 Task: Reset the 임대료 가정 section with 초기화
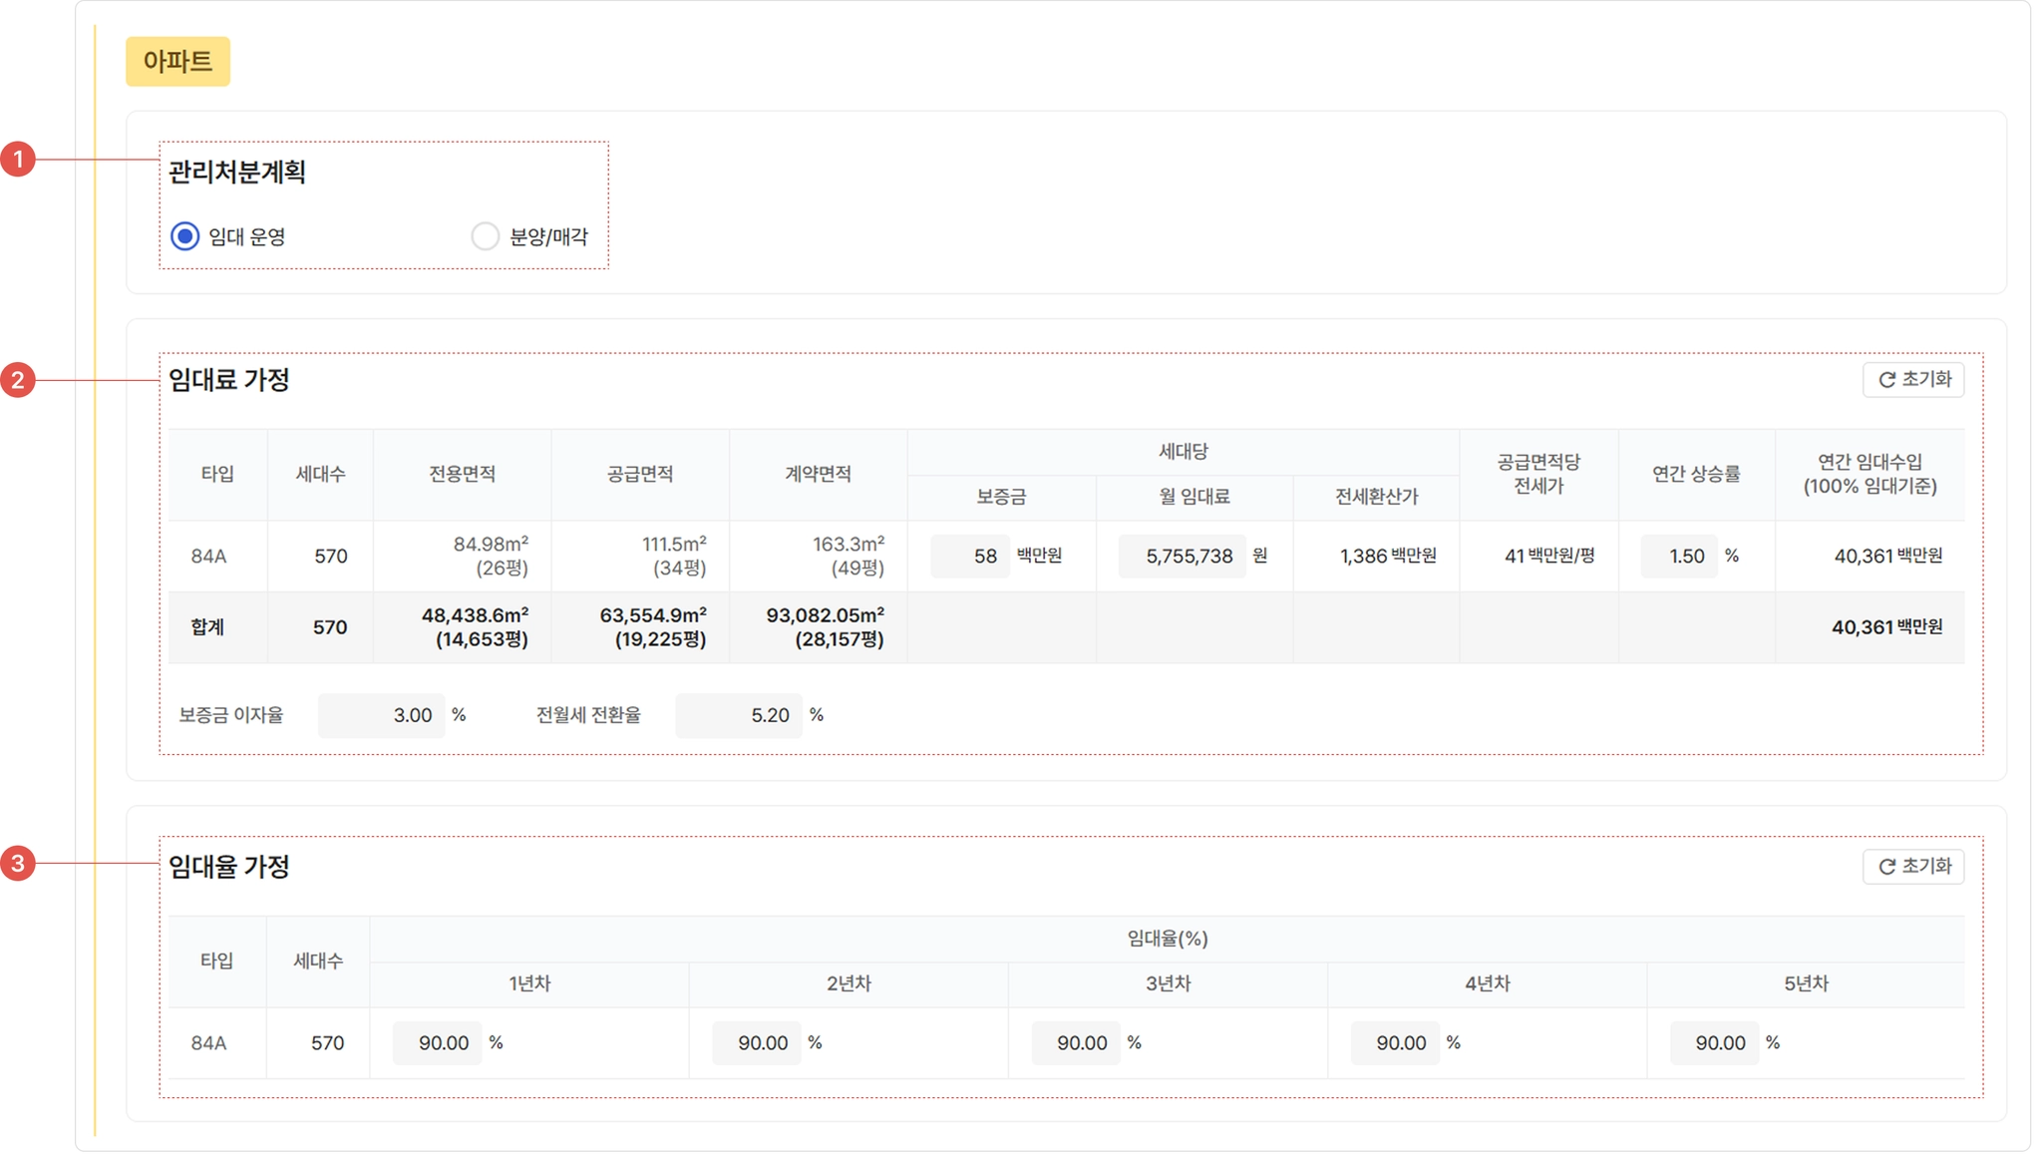(x=1913, y=379)
